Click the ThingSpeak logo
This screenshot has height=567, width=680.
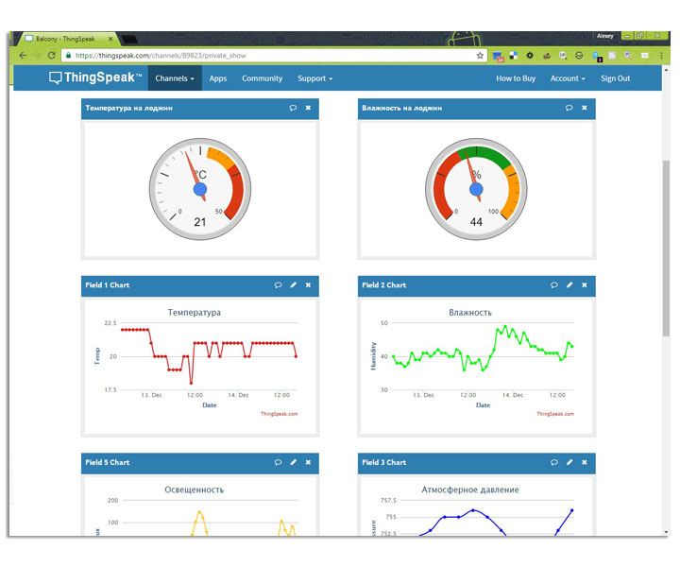[95, 78]
